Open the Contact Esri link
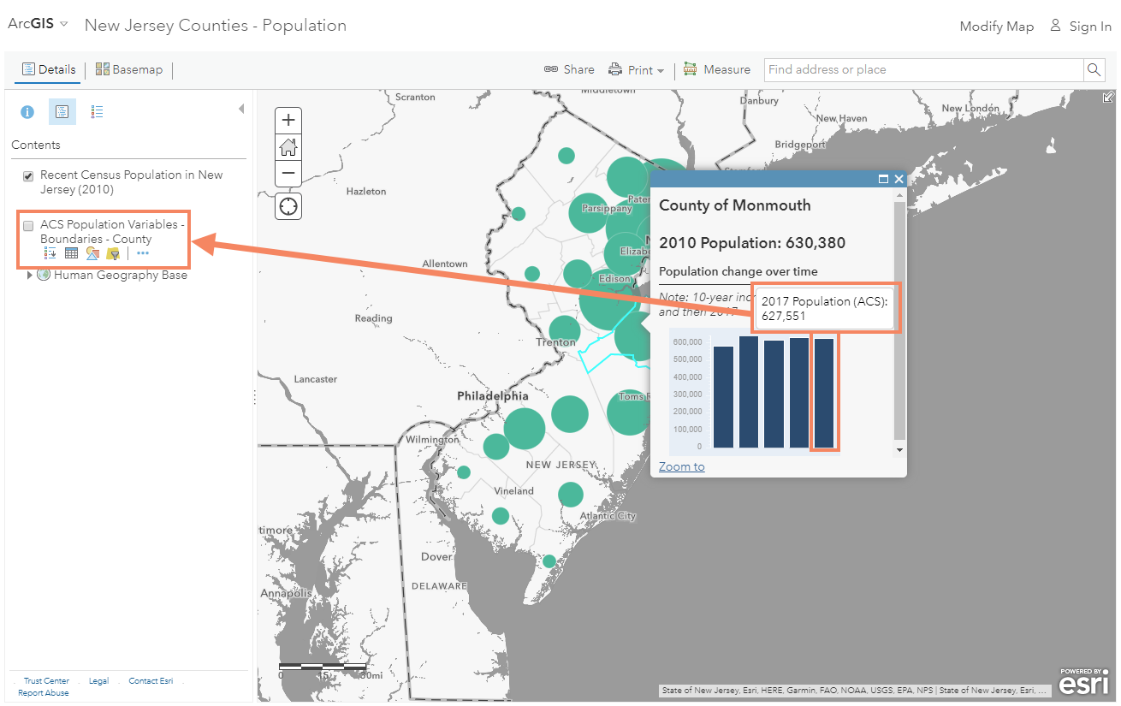This screenshot has height=706, width=1121. (x=151, y=681)
